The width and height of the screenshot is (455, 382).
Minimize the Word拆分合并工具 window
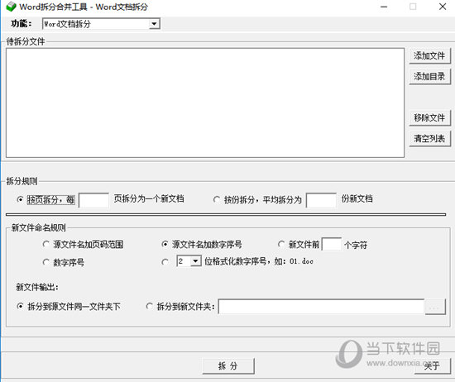tap(384, 7)
